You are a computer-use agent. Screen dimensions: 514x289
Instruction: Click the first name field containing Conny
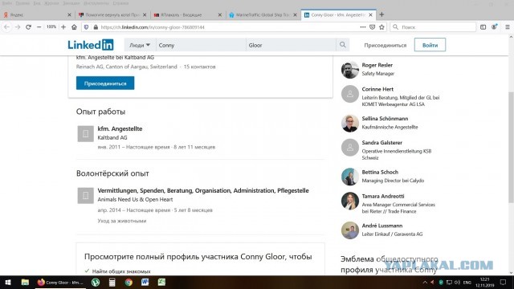tap(201, 45)
